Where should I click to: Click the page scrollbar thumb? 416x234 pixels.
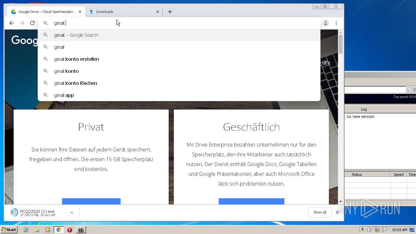[341, 44]
